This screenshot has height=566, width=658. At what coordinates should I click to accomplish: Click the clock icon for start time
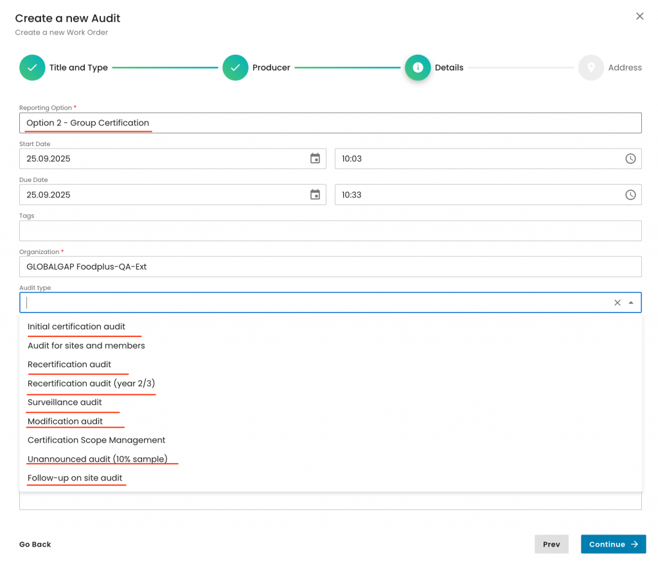click(x=630, y=159)
